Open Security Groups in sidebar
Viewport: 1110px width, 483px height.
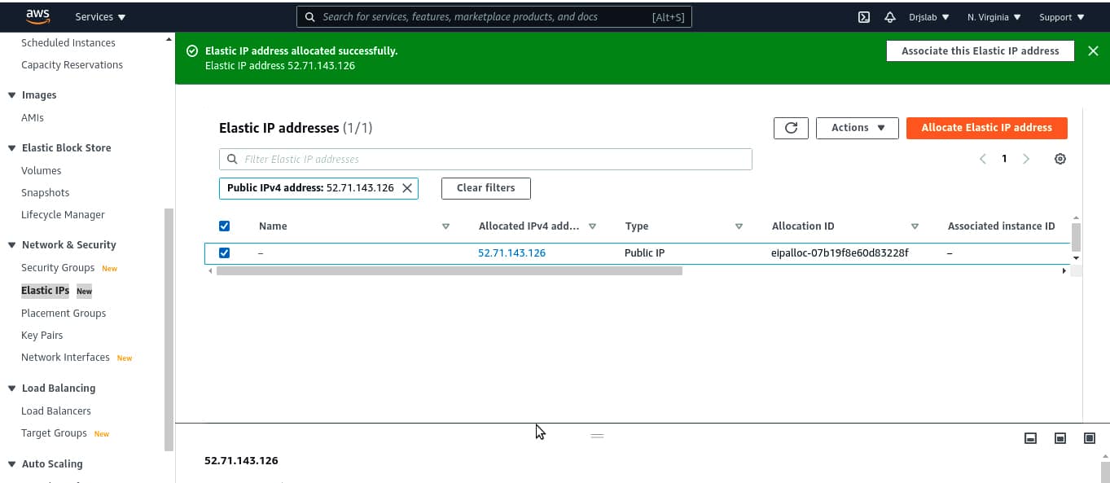click(58, 268)
